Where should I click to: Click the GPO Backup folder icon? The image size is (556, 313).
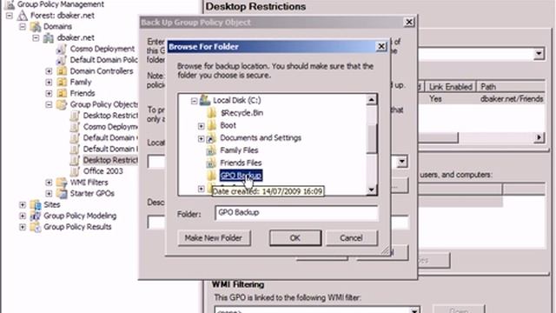click(211, 176)
